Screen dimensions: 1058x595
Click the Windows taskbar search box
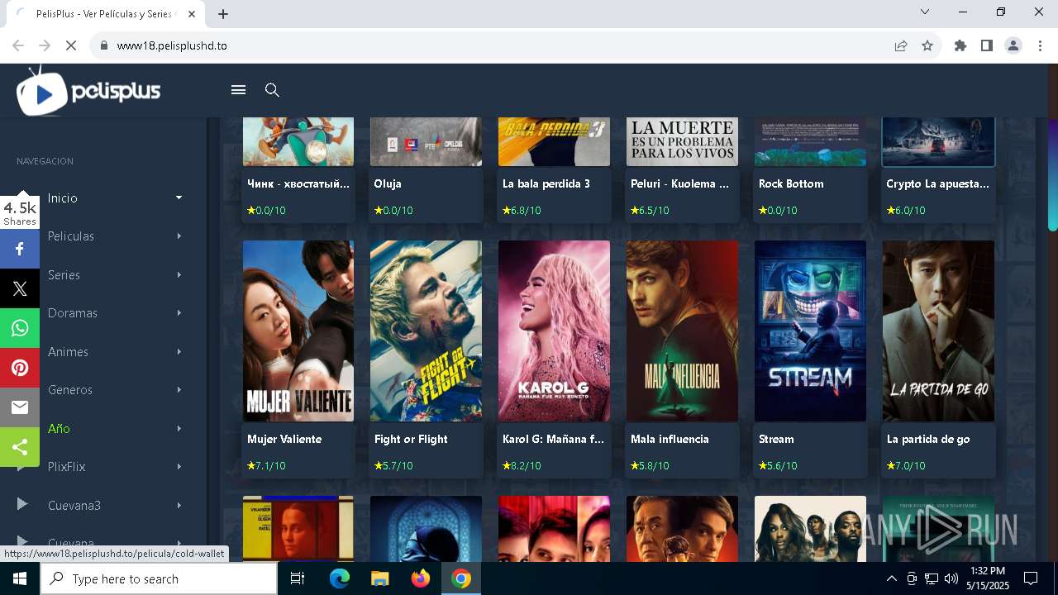(159, 578)
